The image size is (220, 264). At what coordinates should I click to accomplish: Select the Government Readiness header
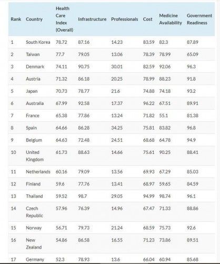pos(199,19)
